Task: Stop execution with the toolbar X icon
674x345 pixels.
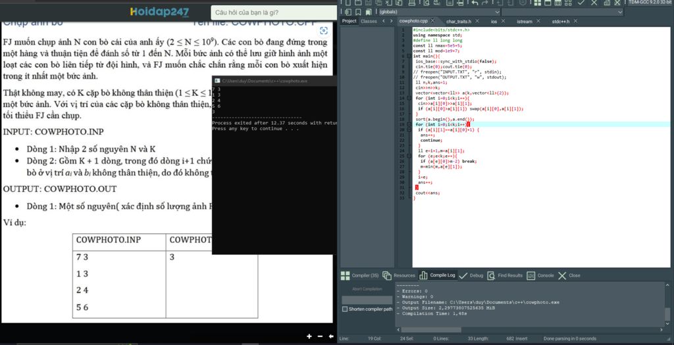Action: coord(594,3)
